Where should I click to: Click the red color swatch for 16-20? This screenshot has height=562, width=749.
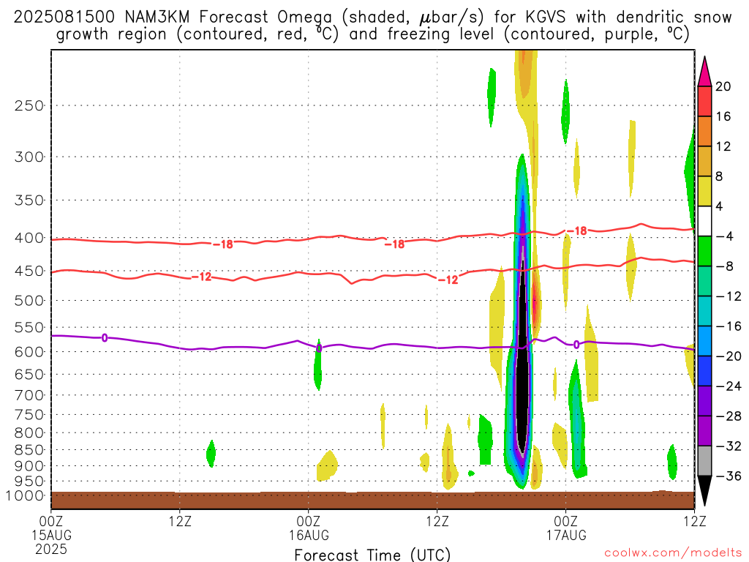[704, 101]
